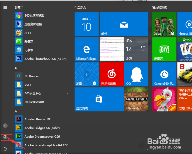This screenshot has height=154, width=192.
Task: Open 网易云音乐 tile
Action: click(x=111, y=75)
